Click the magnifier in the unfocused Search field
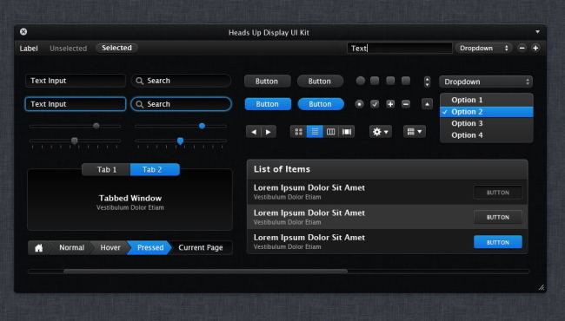This screenshot has width=565, height=321. [x=139, y=81]
